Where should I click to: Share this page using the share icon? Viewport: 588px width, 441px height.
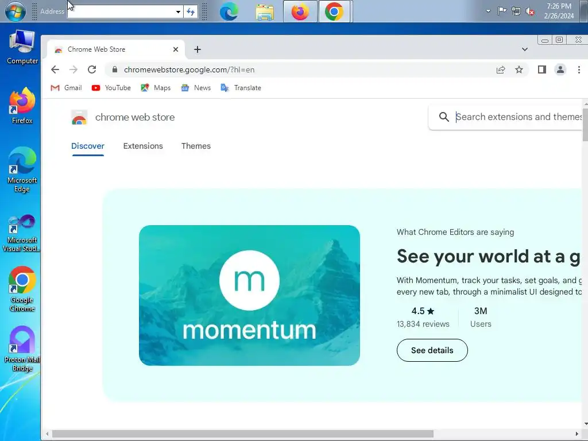point(501,69)
